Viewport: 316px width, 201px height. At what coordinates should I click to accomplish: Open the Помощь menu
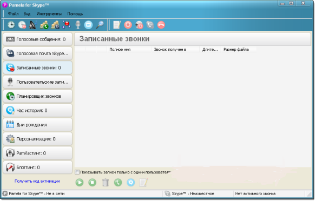click(75, 14)
